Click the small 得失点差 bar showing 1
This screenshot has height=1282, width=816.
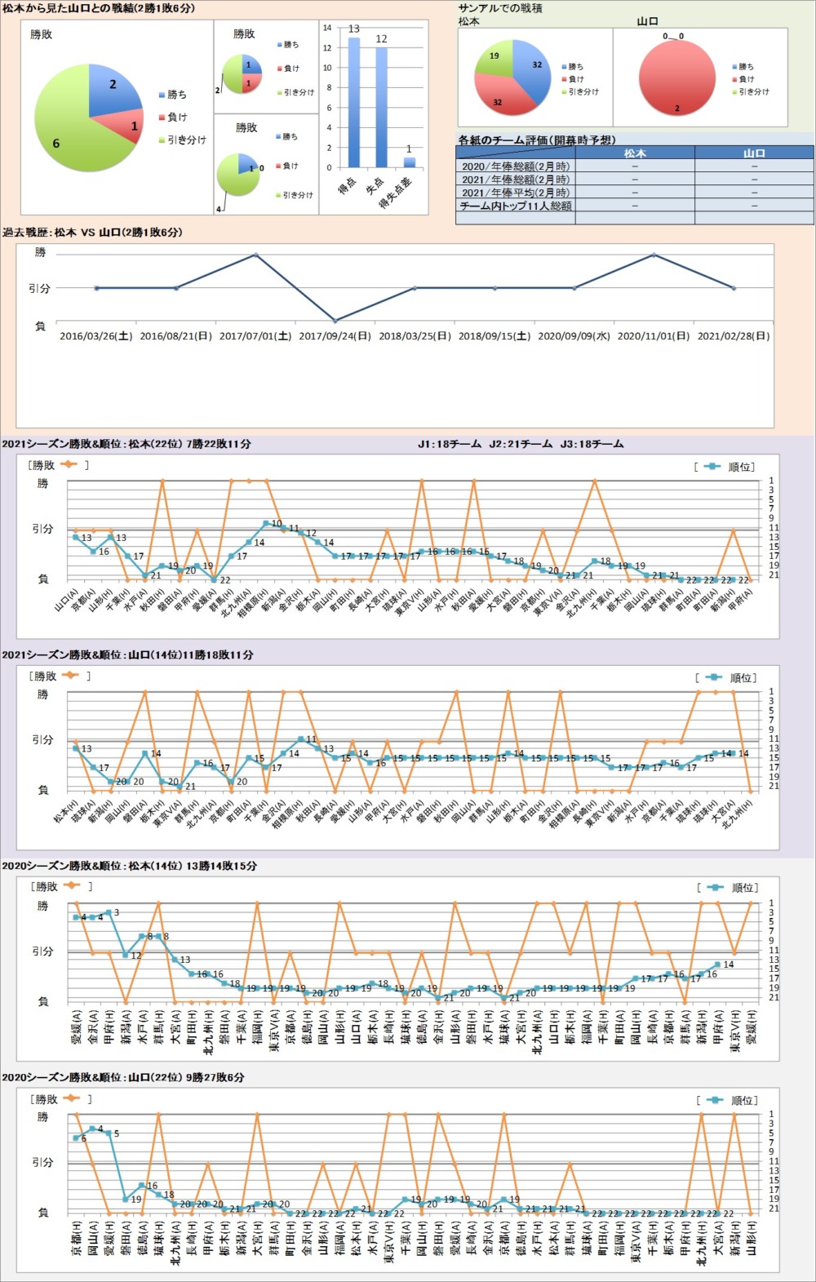[x=409, y=162]
